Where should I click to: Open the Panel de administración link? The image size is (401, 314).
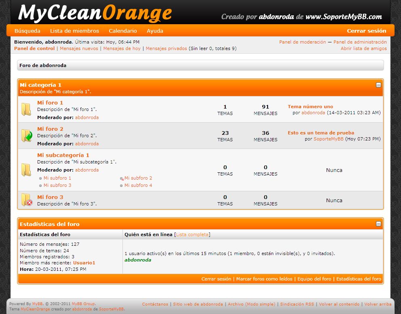tap(360, 42)
